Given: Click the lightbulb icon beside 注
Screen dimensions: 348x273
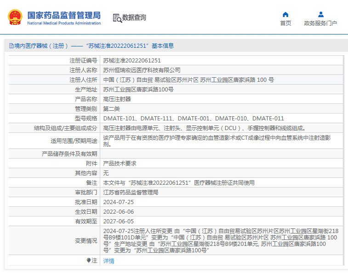Looking at the screenshot, I should [x=89, y=261].
